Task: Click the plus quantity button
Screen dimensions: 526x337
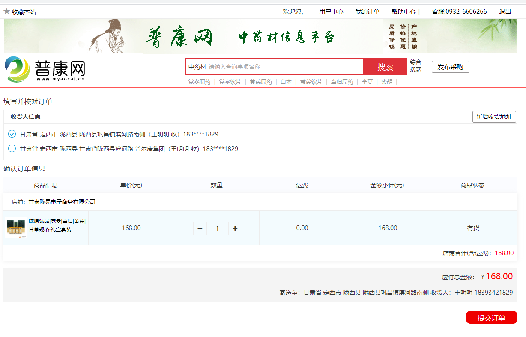Action: coord(235,228)
